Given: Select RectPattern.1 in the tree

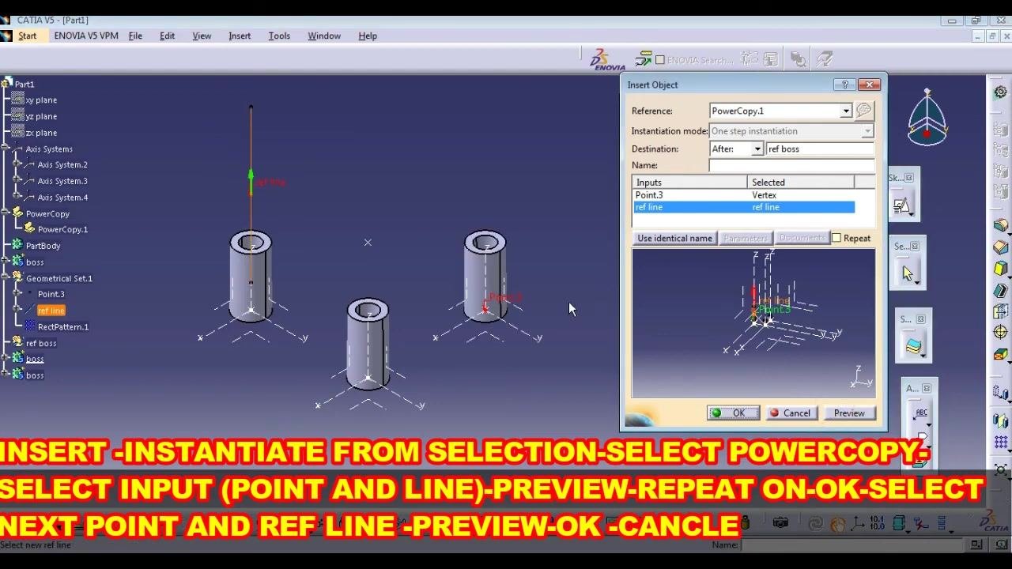Looking at the screenshot, I should point(63,326).
